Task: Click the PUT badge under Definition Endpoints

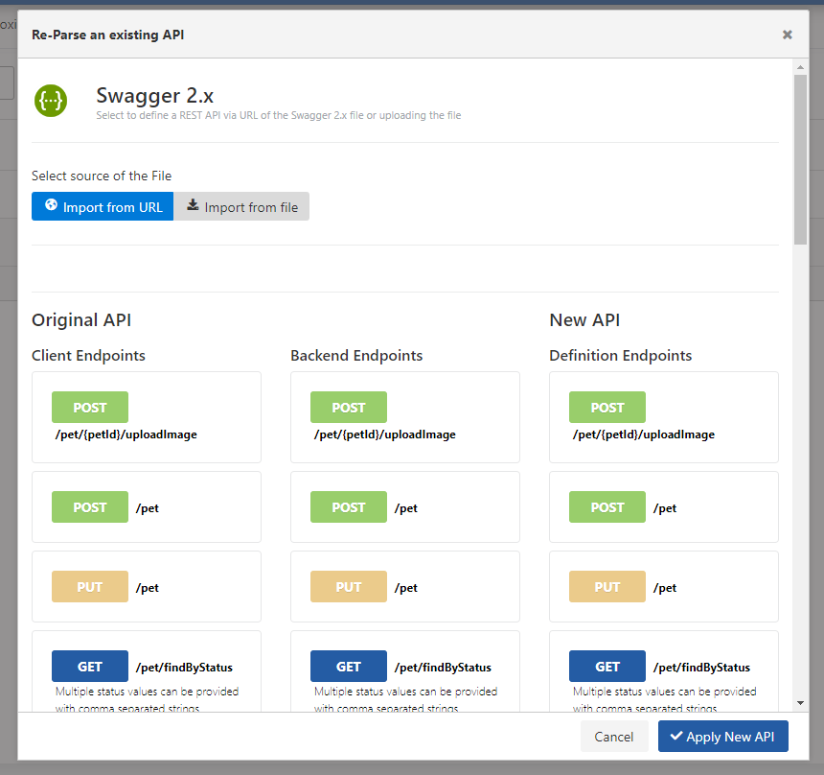Action: tap(607, 587)
